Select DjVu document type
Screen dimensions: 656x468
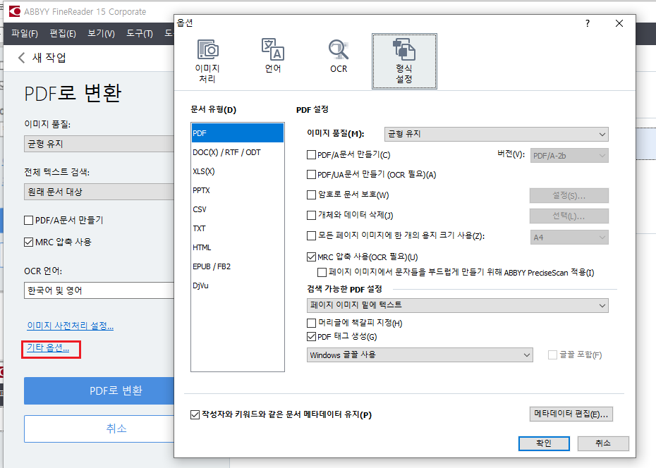click(237, 286)
